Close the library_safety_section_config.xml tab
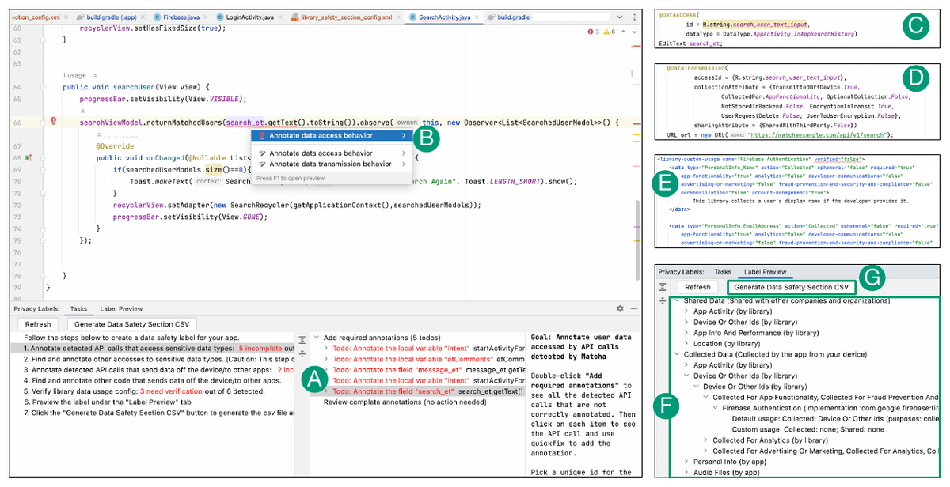 [400, 17]
